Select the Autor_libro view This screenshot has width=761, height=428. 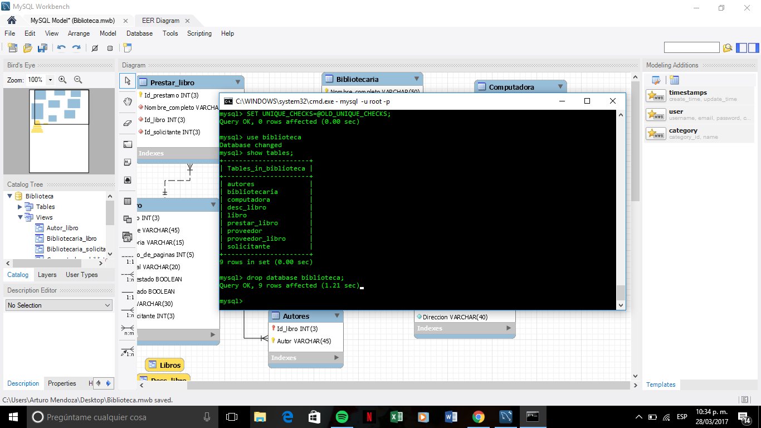(x=62, y=228)
